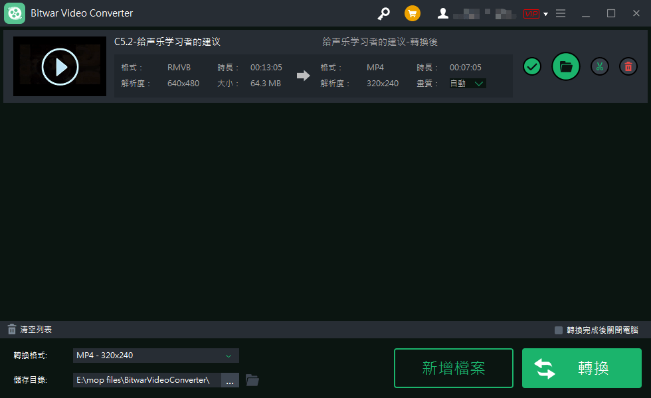The width and height of the screenshot is (651, 398).
Task: Click the green 轉換 convert button
Action: (x=582, y=368)
